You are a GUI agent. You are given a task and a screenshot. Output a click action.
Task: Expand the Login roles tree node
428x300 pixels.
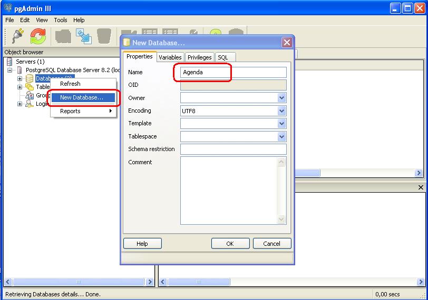tap(20, 104)
